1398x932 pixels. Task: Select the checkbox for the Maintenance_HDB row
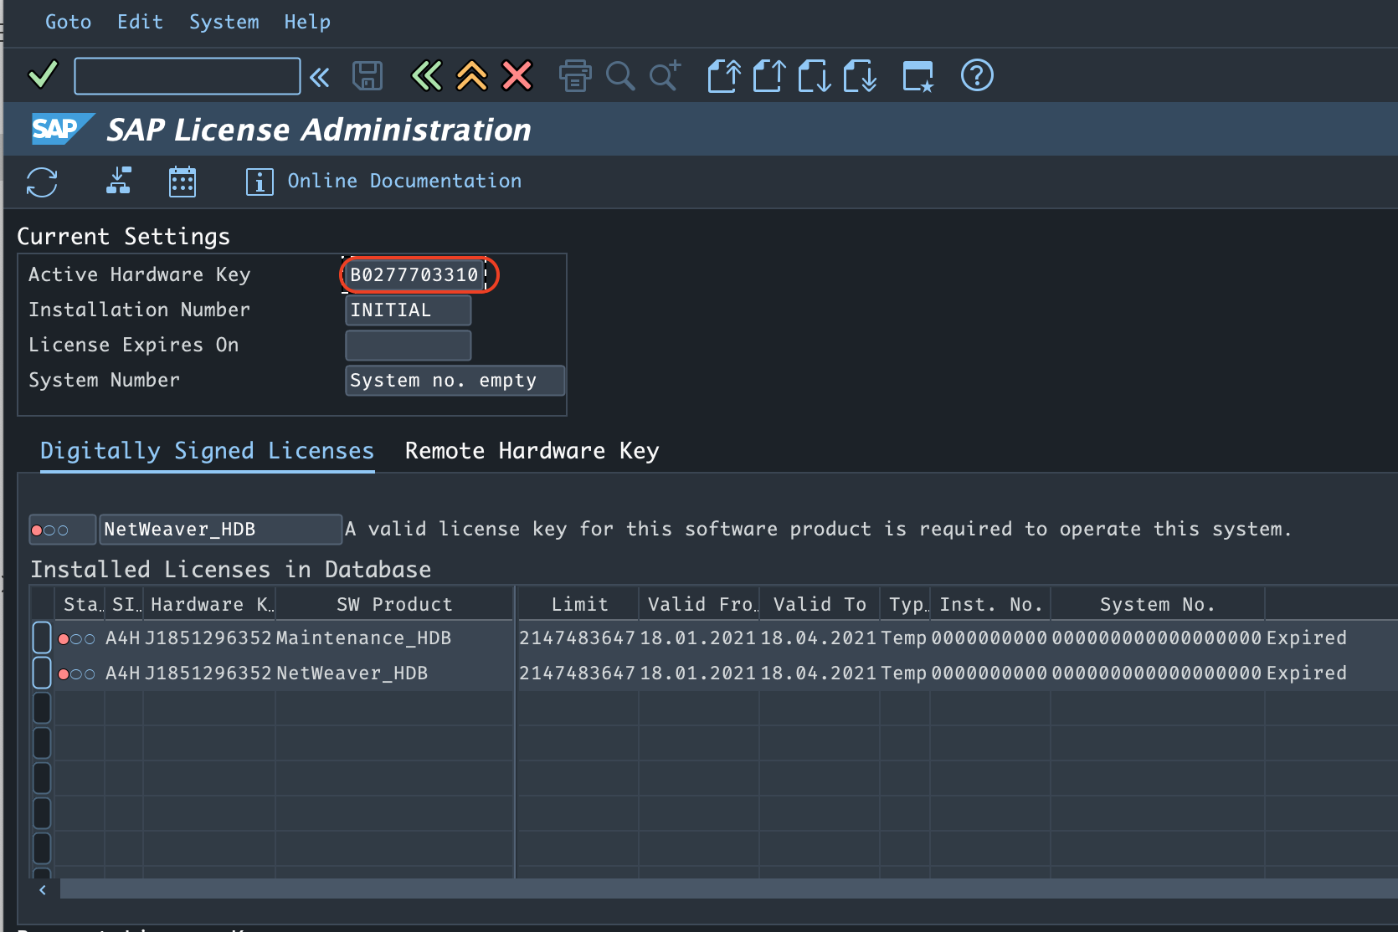pos(41,637)
